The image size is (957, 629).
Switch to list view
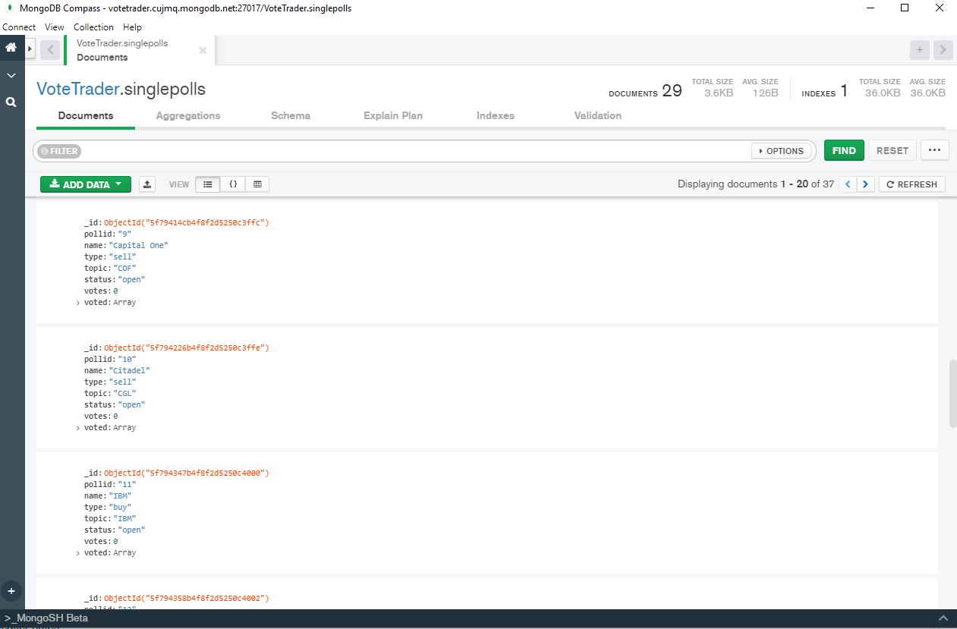pyautogui.click(x=208, y=184)
